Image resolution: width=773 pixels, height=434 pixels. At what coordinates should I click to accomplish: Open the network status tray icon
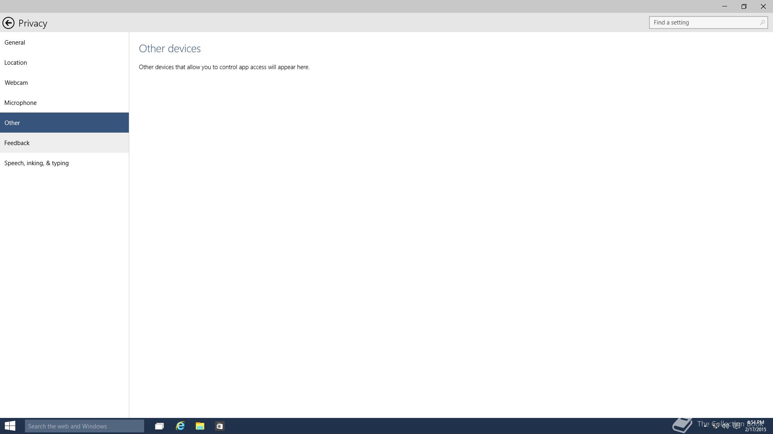pyautogui.click(x=716, y=426)
